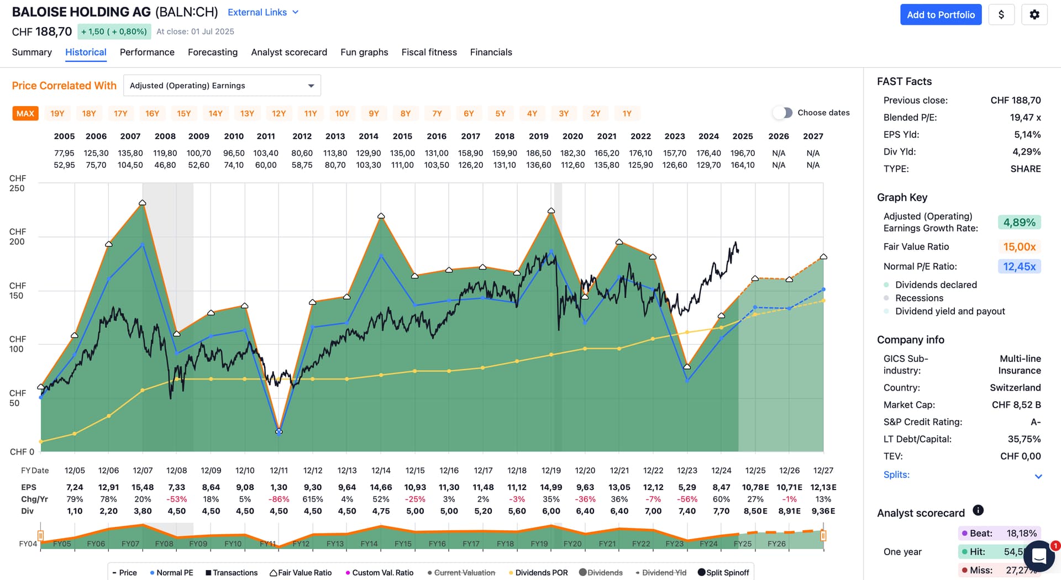The width and height of the screenshot is (1061, 580).
Task: Open the settings gear icon
Action: click(x=1034, y=15)
